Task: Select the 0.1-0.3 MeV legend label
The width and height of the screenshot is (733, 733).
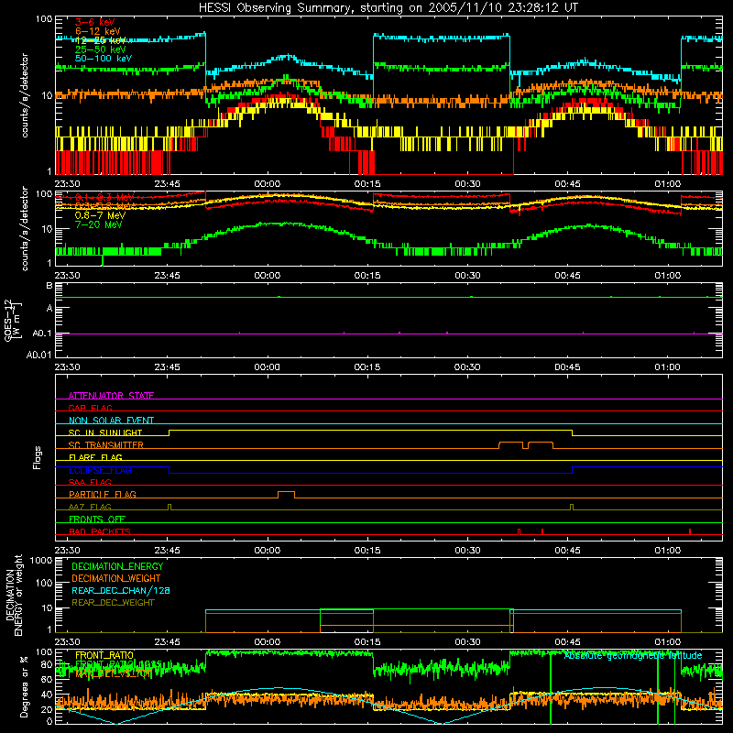Action: pyautogui.click(x=104, y=197)
